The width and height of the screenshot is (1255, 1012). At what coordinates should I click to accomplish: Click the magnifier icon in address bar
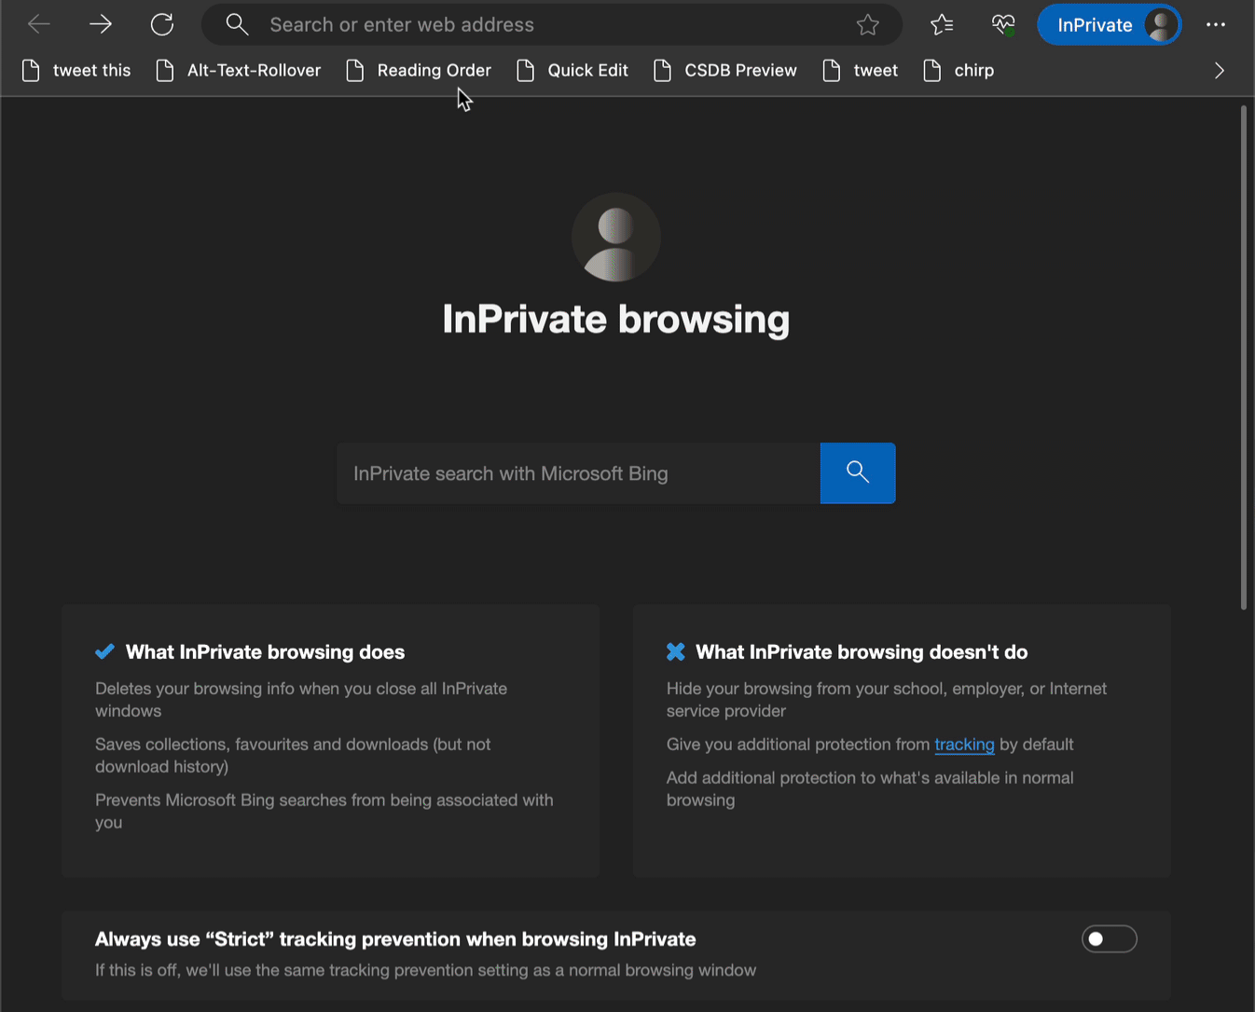click(x=237, y=24)
